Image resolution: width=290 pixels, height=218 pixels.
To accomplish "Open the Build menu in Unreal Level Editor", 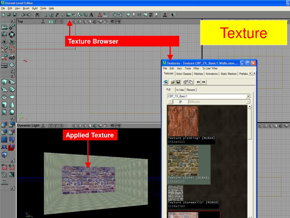I will 35,8.
